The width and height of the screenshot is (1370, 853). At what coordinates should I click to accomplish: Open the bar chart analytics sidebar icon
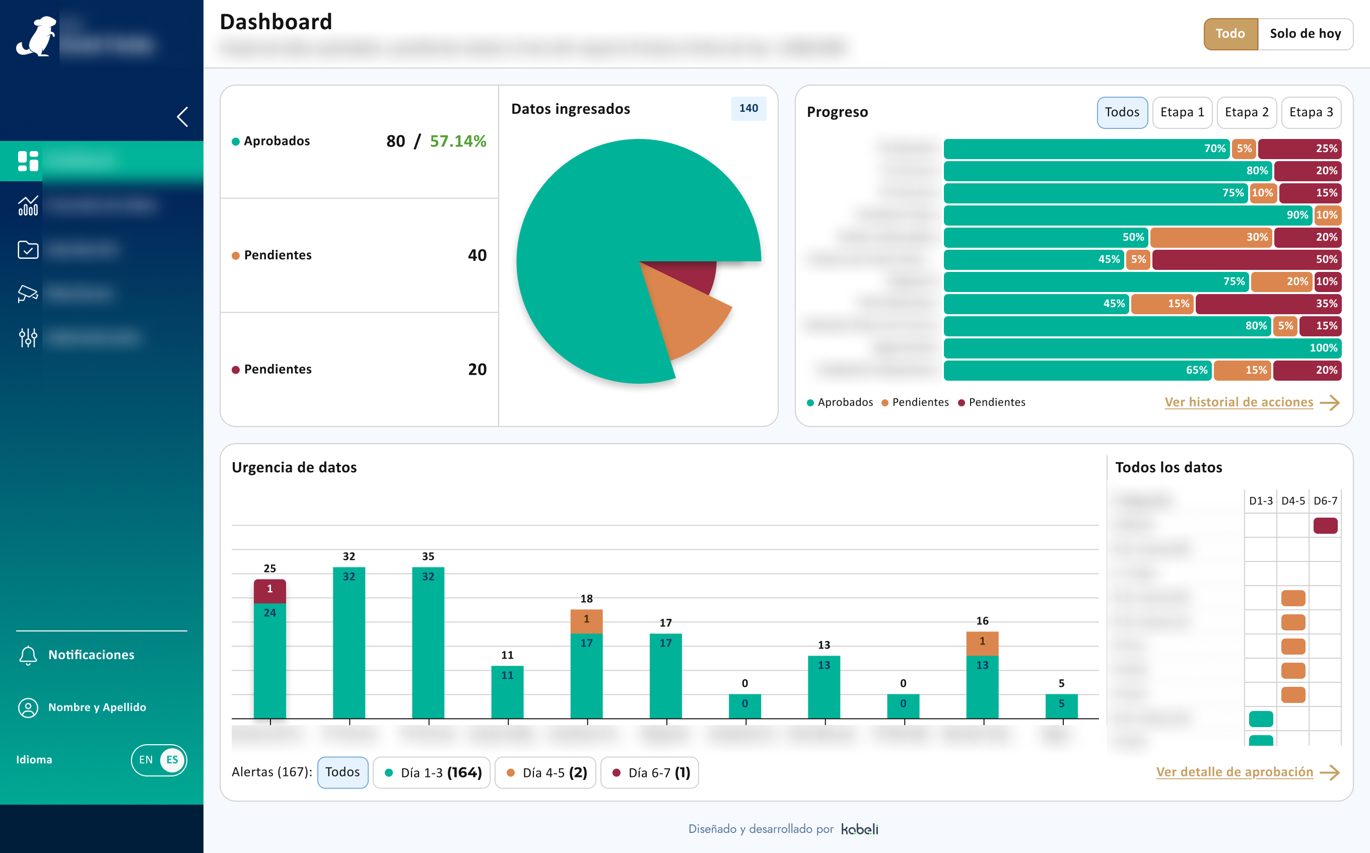tap(28, 205)
